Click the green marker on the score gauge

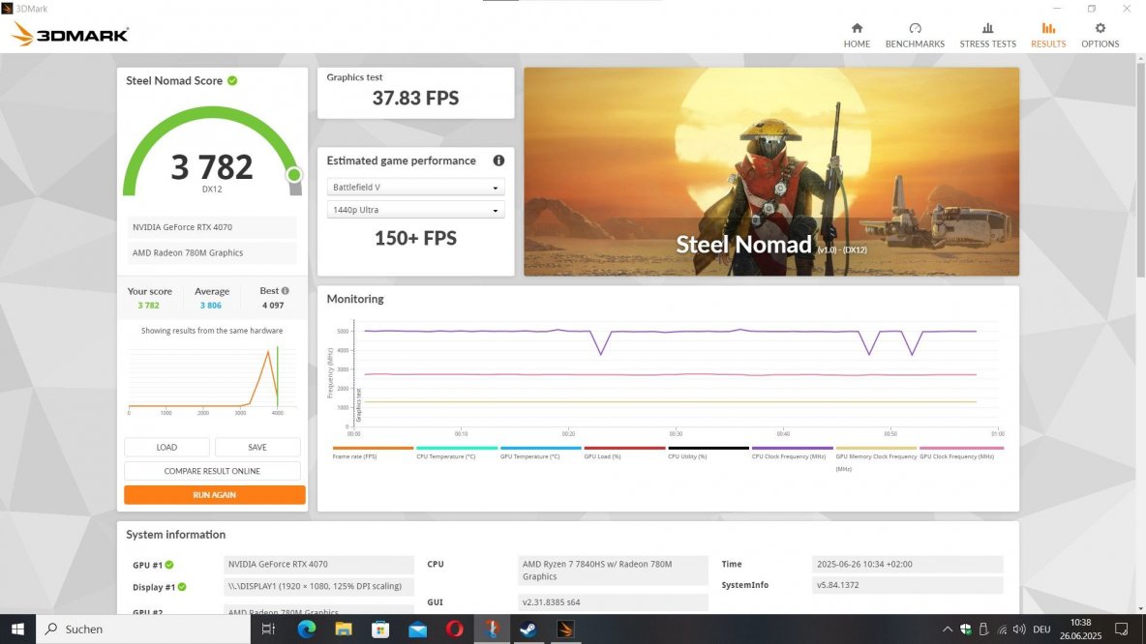click(293, 175)
